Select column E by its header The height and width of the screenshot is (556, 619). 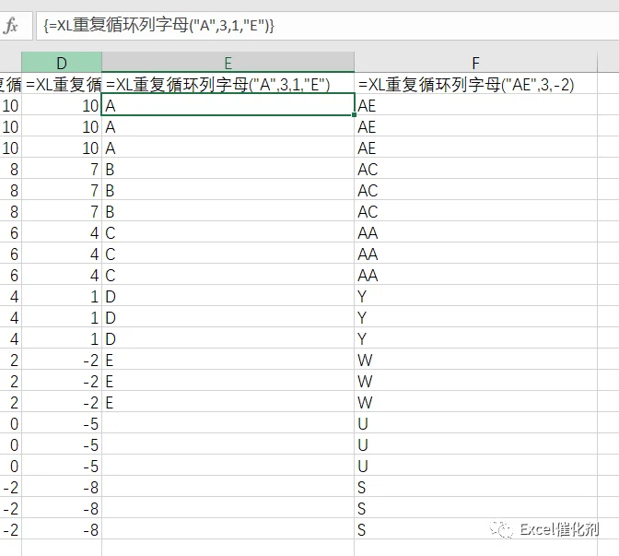[228, 63]
